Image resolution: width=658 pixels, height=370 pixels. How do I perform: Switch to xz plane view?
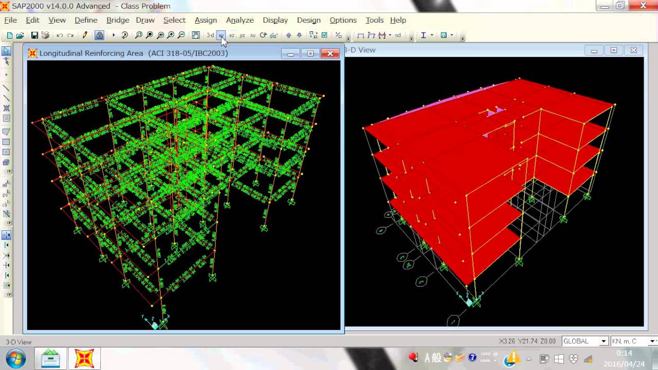(x=232, y=35)
